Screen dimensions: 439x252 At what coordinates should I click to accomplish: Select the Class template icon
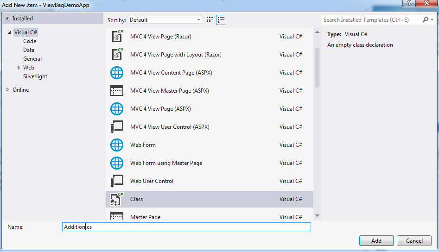(117, 199)
